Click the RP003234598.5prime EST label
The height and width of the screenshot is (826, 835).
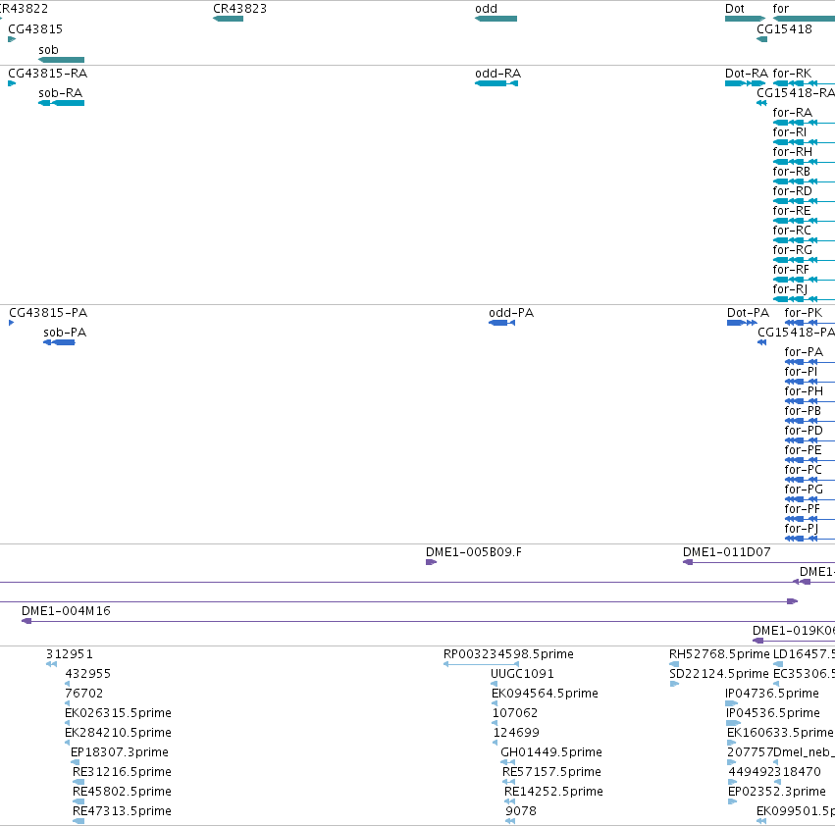[x=508, y=654]
